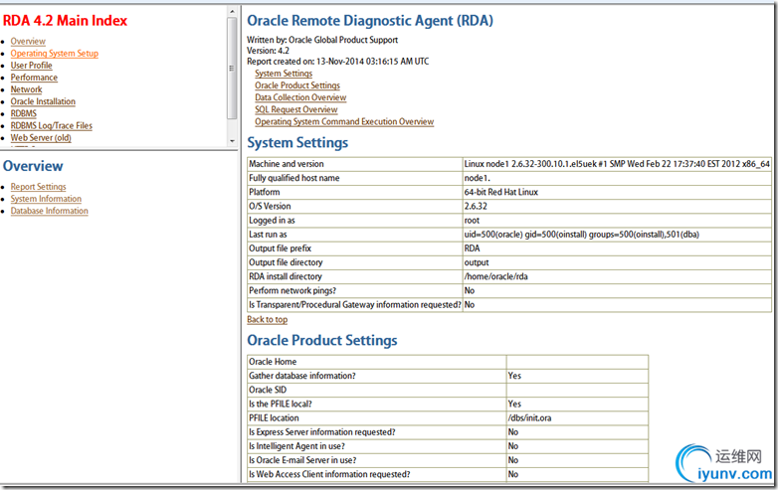Screen dimensions: 778x490
Task: Jump to System Settings via contents link
Action: point(284,74)
